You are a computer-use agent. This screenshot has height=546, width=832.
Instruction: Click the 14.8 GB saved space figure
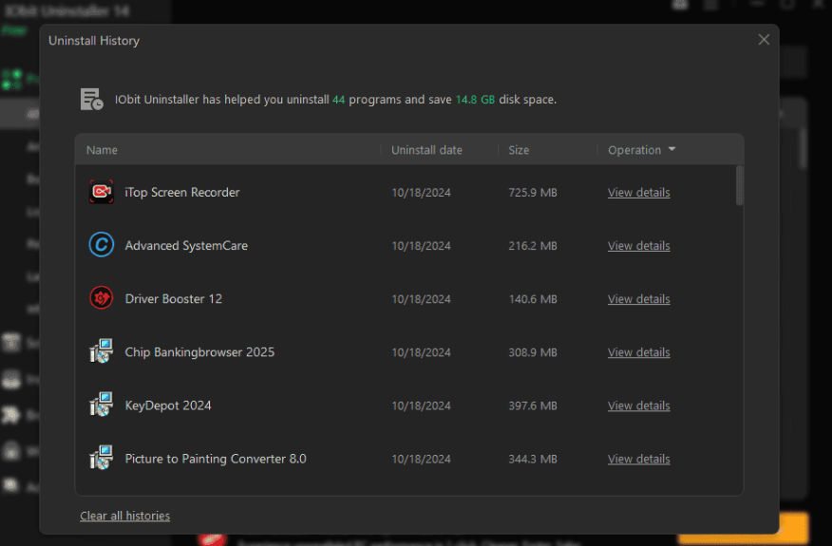point(475,99)
